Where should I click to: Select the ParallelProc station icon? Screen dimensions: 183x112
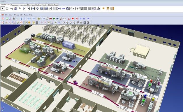click(x=37, y=8)
